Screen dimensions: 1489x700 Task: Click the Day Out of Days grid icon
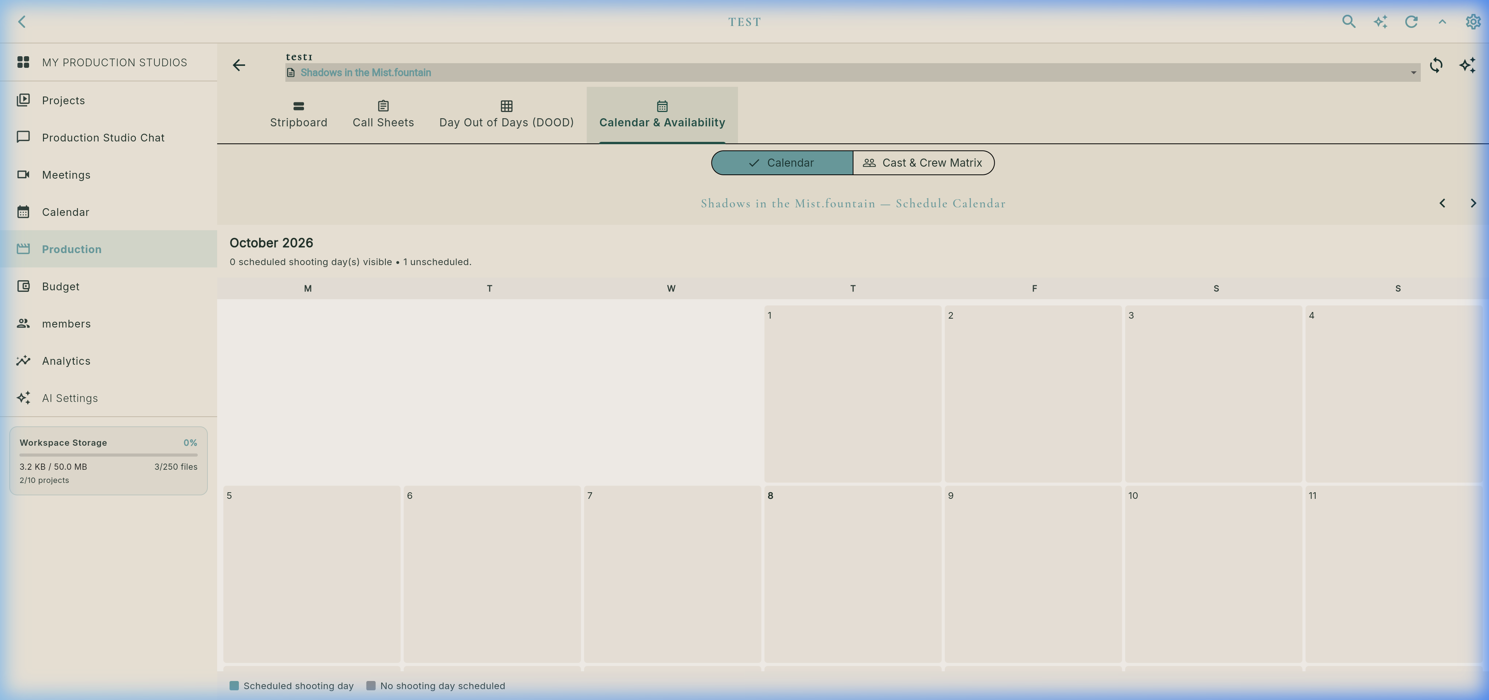pyautogui.click(x=506, y=106)
